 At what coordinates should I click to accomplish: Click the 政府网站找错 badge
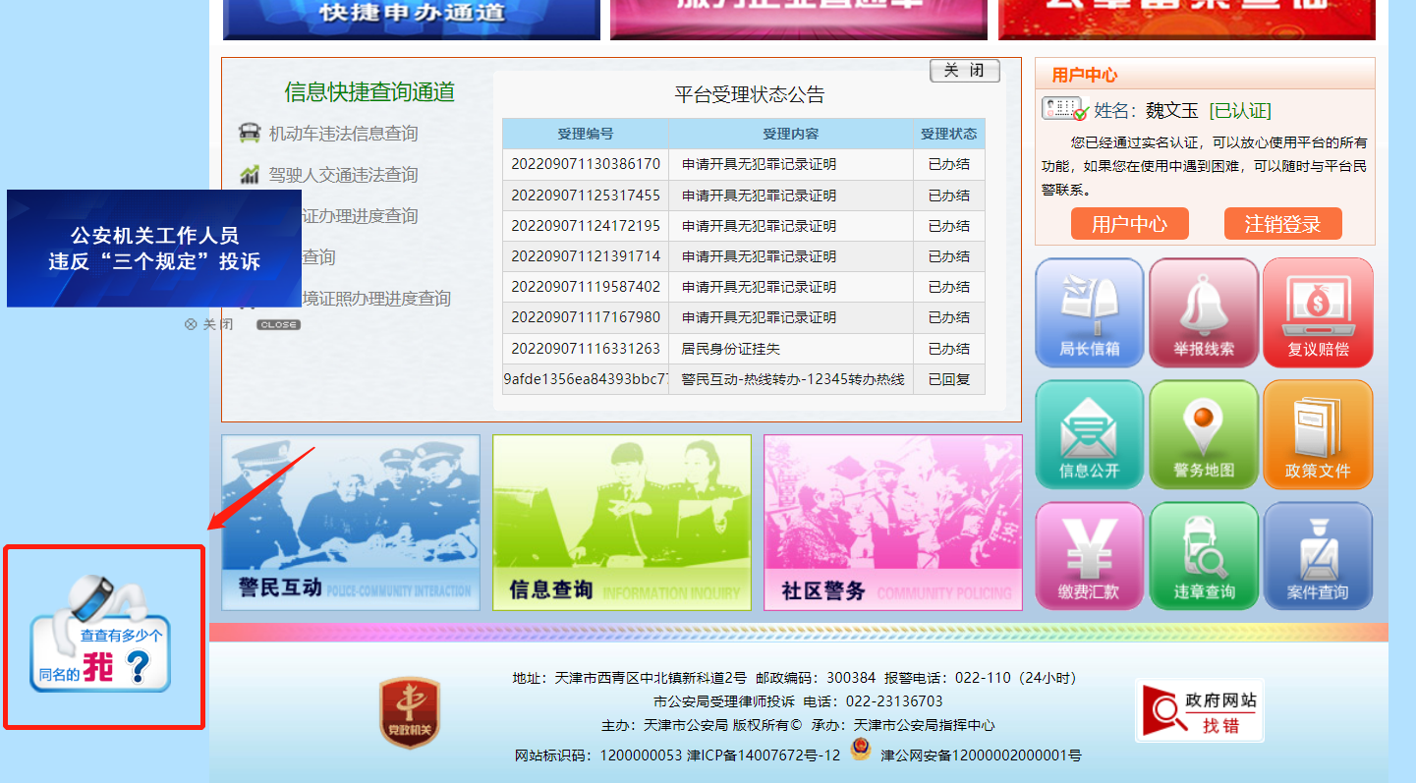pos(1199,710)
